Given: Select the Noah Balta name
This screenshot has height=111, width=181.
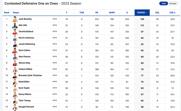Looking at the screenshot, I should (24, 82).
